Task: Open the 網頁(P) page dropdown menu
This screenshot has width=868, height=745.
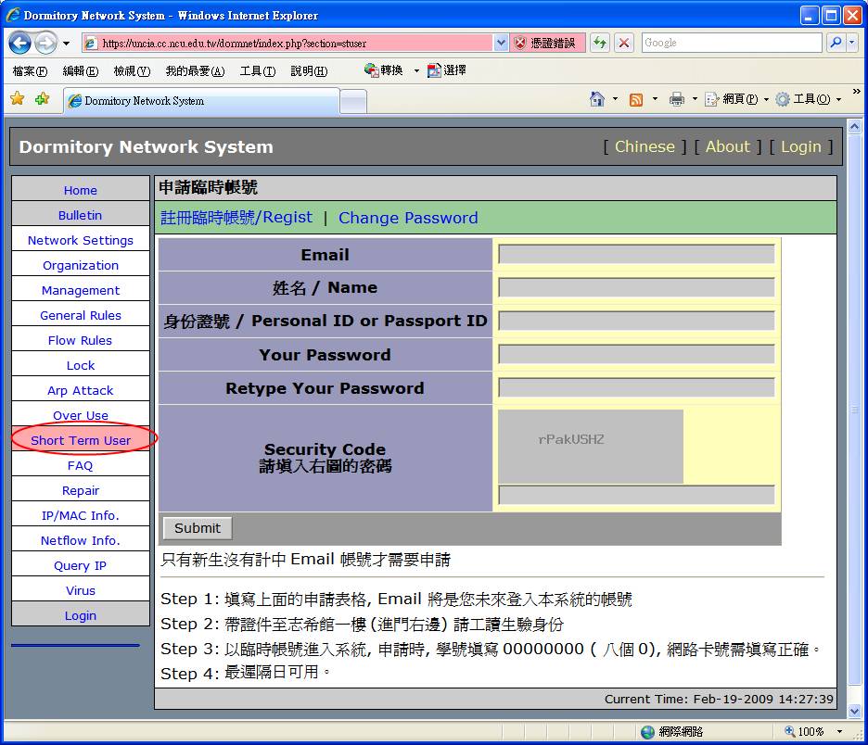Action: (733, 99)
